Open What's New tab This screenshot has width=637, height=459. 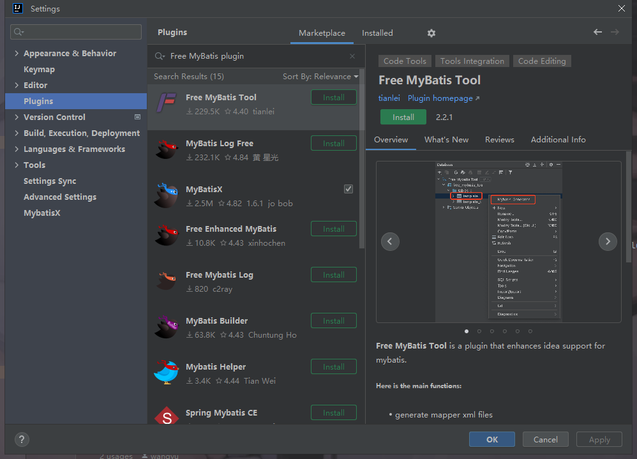(446, 140)
